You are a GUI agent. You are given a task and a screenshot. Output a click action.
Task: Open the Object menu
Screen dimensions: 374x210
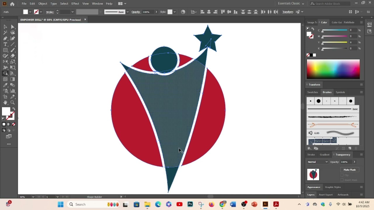[x=43, y=3]
